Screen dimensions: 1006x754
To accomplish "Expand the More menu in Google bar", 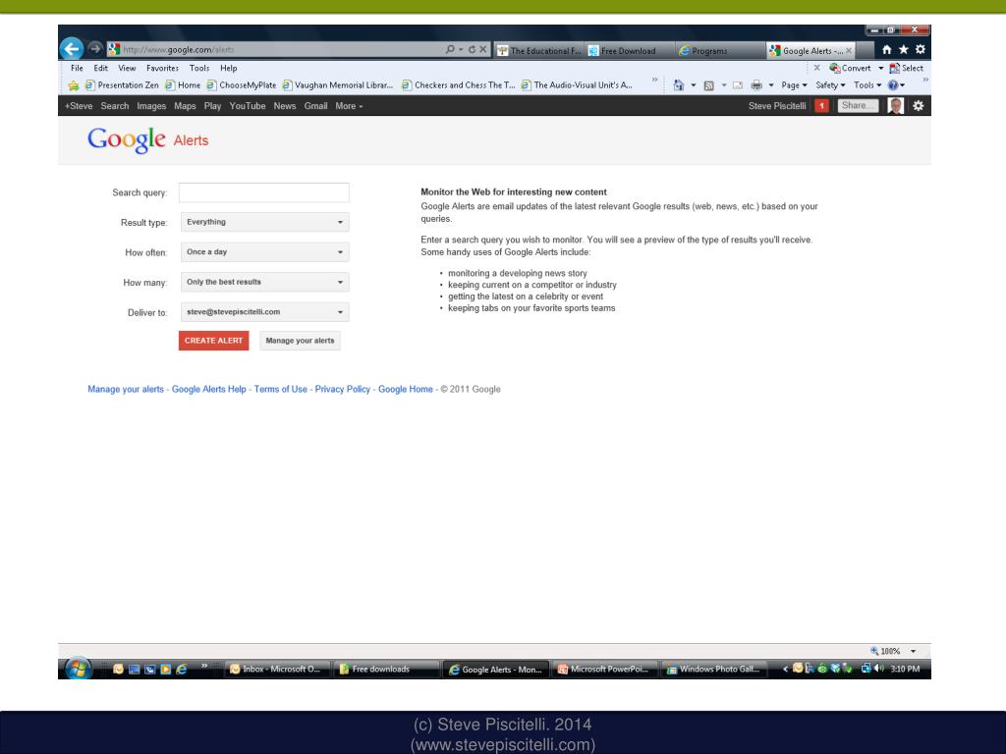I will click(349, 106).
